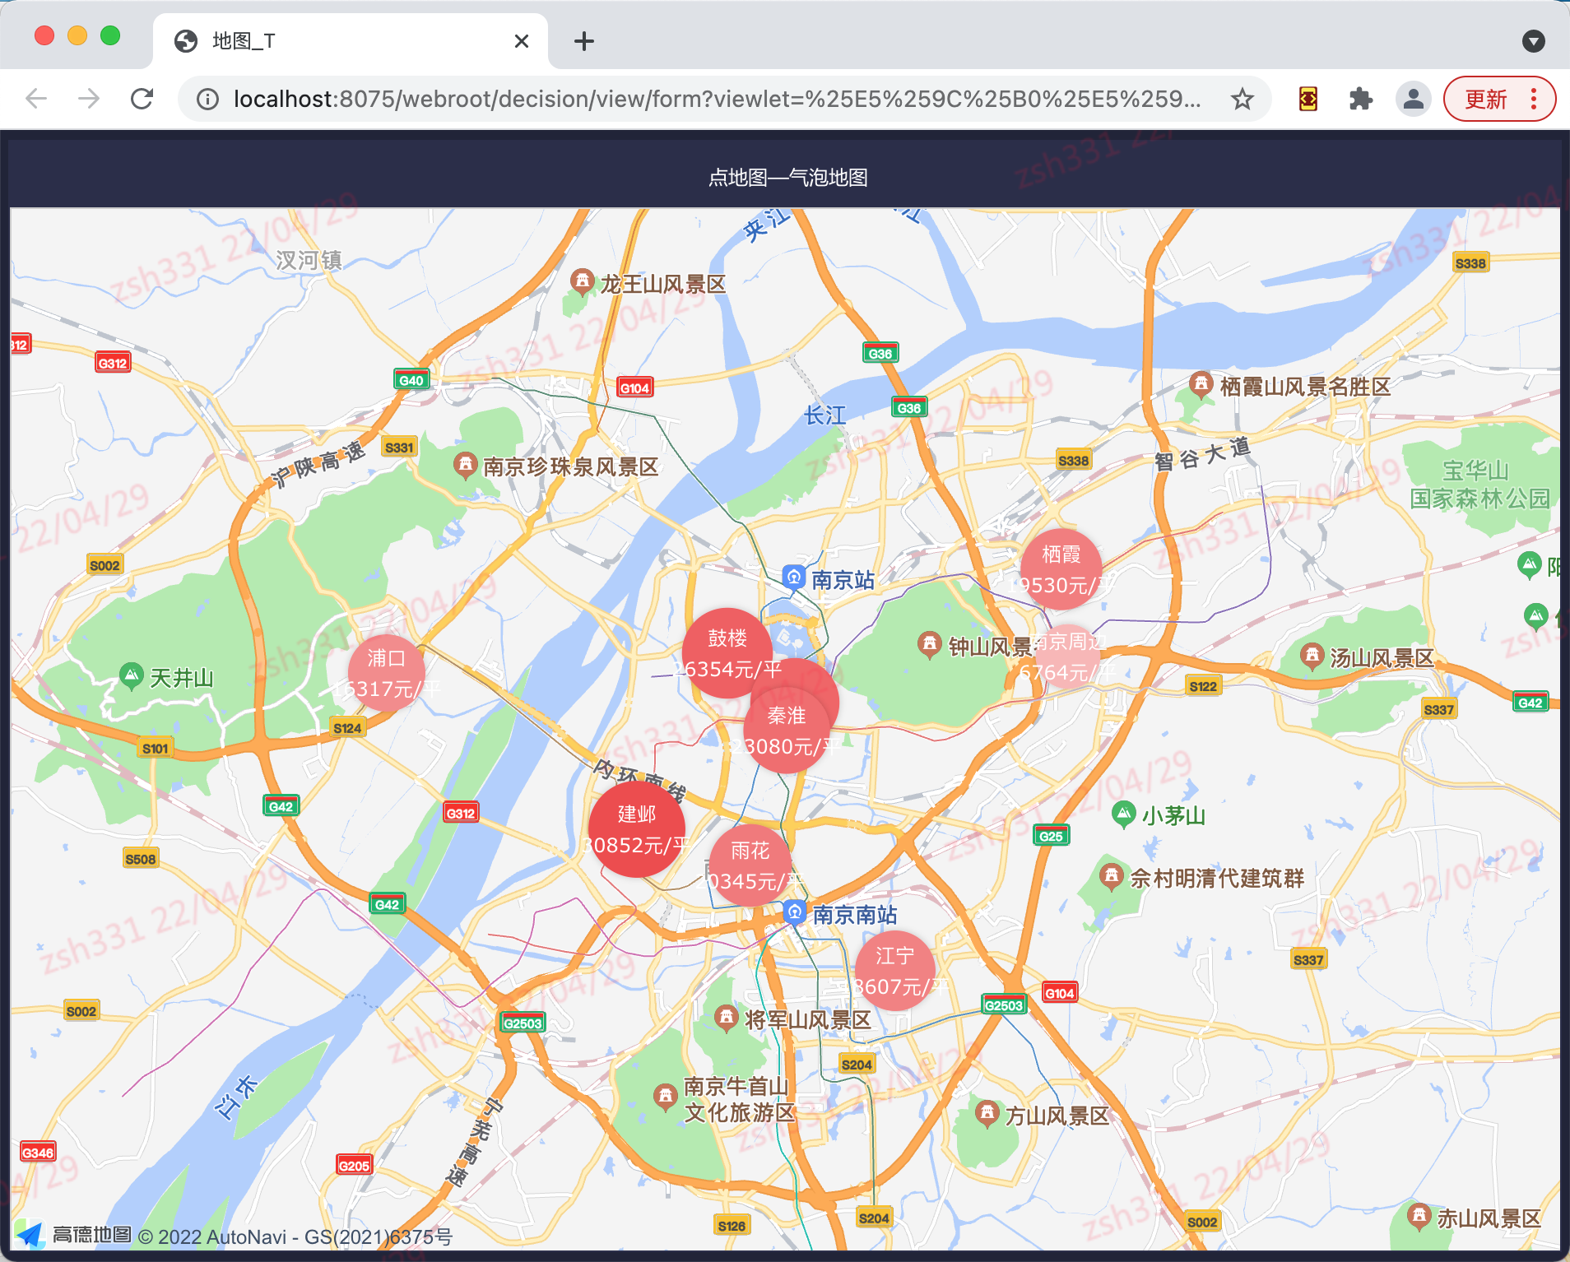Image resolution: width=1570 pixels, height=1262 pixels.
Task: Click the 南京南站 railway station icon
Action: pyautogui.click(x=794, y=913)
